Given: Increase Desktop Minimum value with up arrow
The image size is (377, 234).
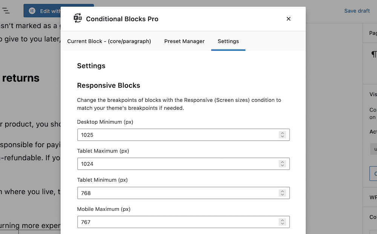Looking at the screenshot, I should (282, 133).
